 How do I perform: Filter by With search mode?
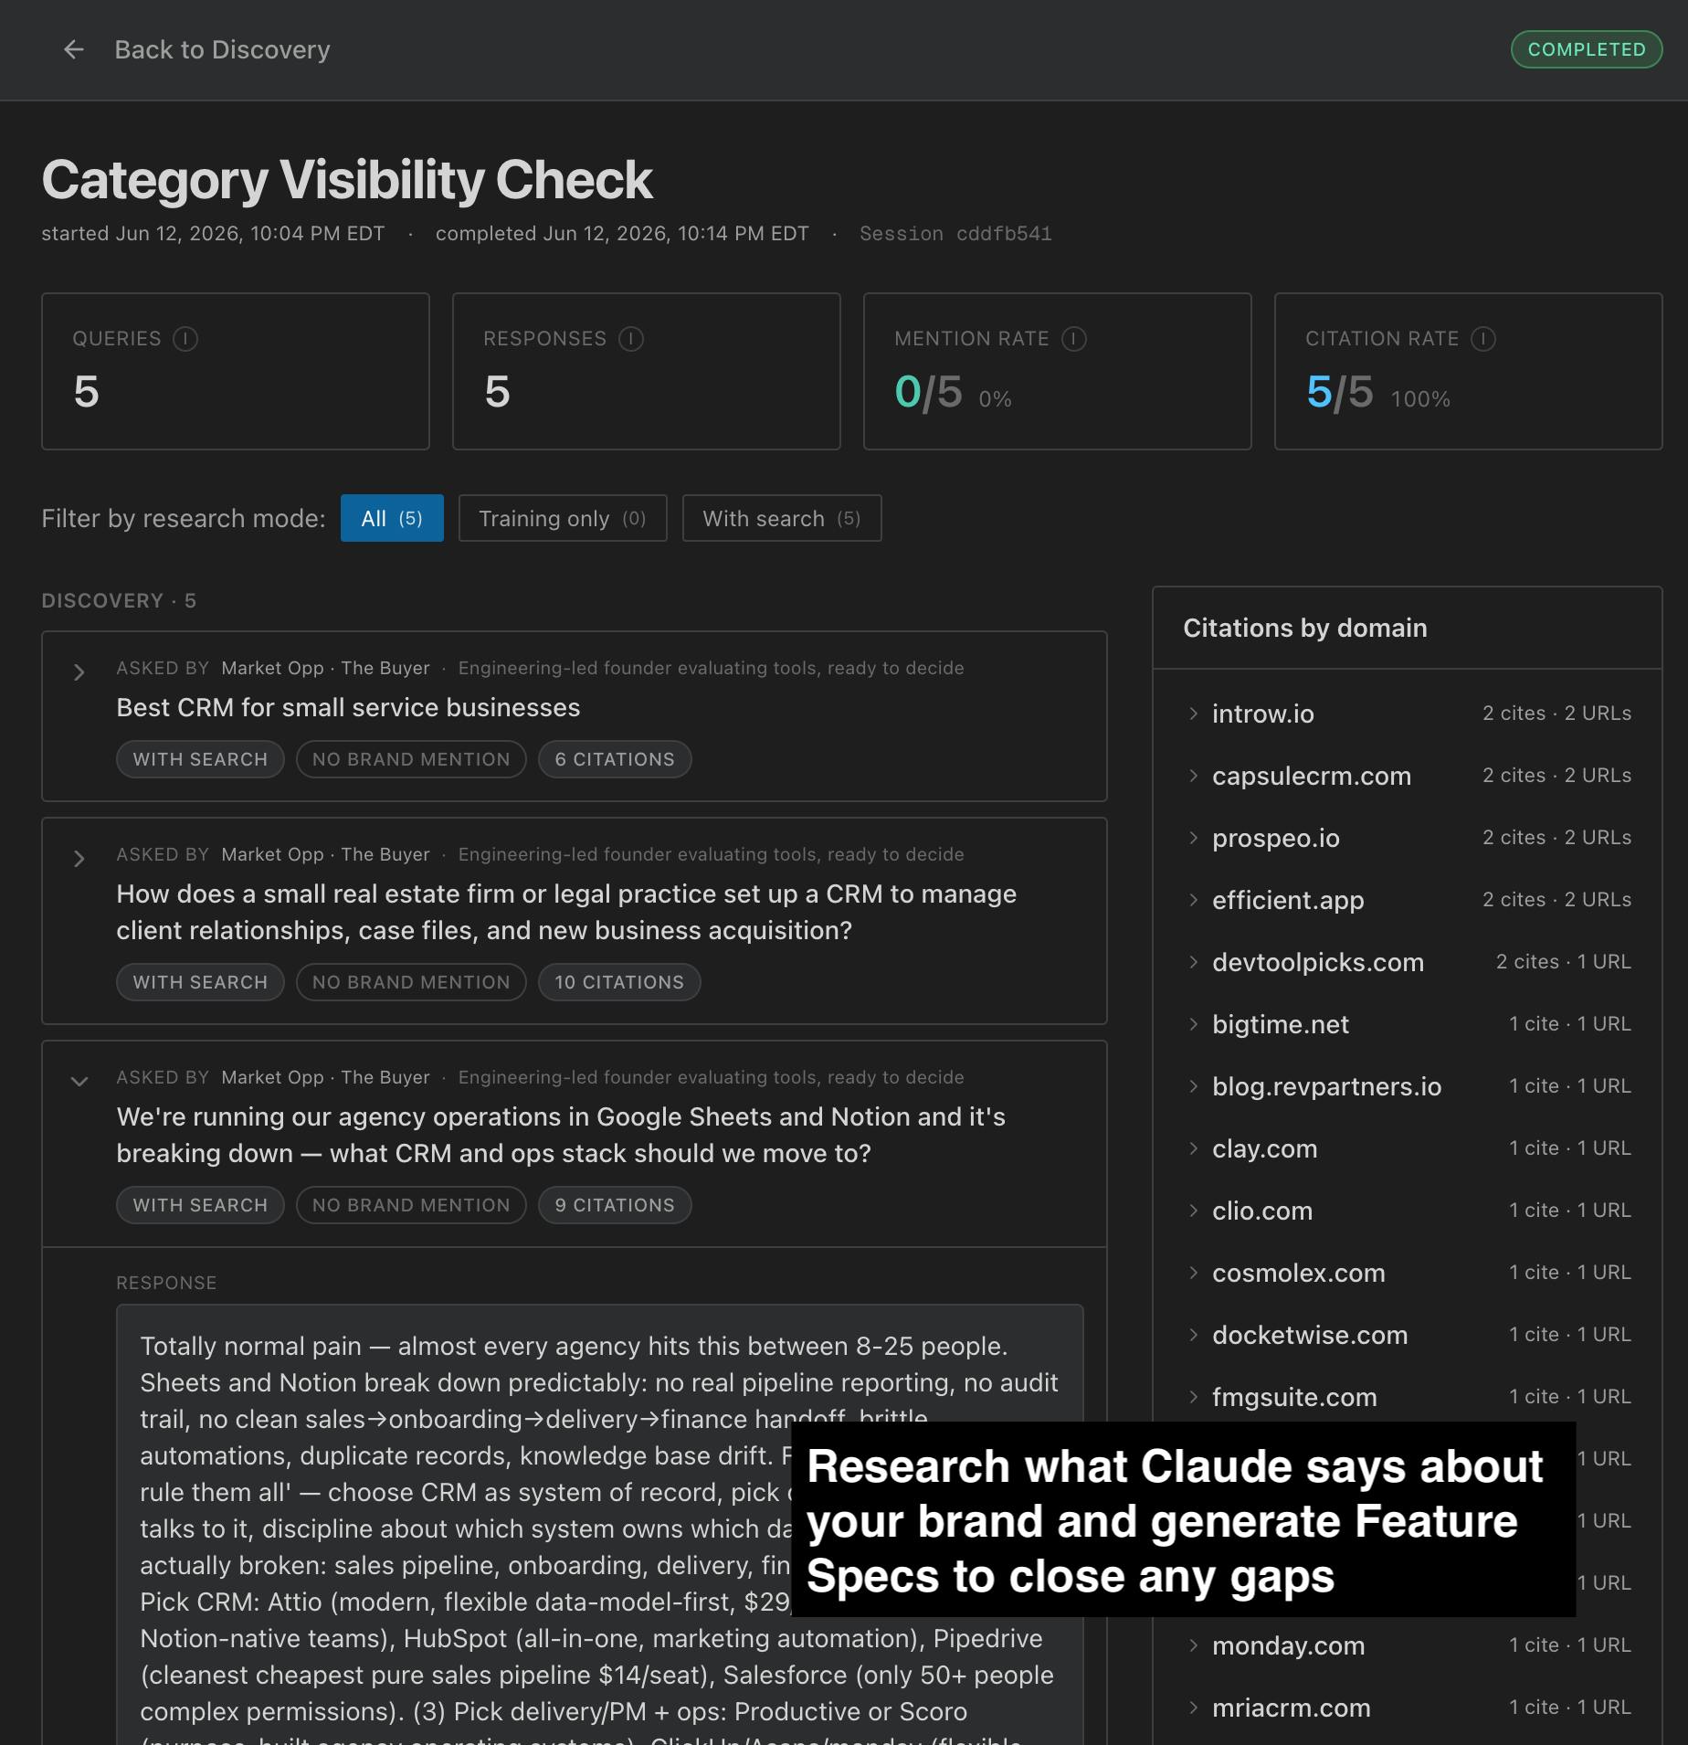[782, 518]
